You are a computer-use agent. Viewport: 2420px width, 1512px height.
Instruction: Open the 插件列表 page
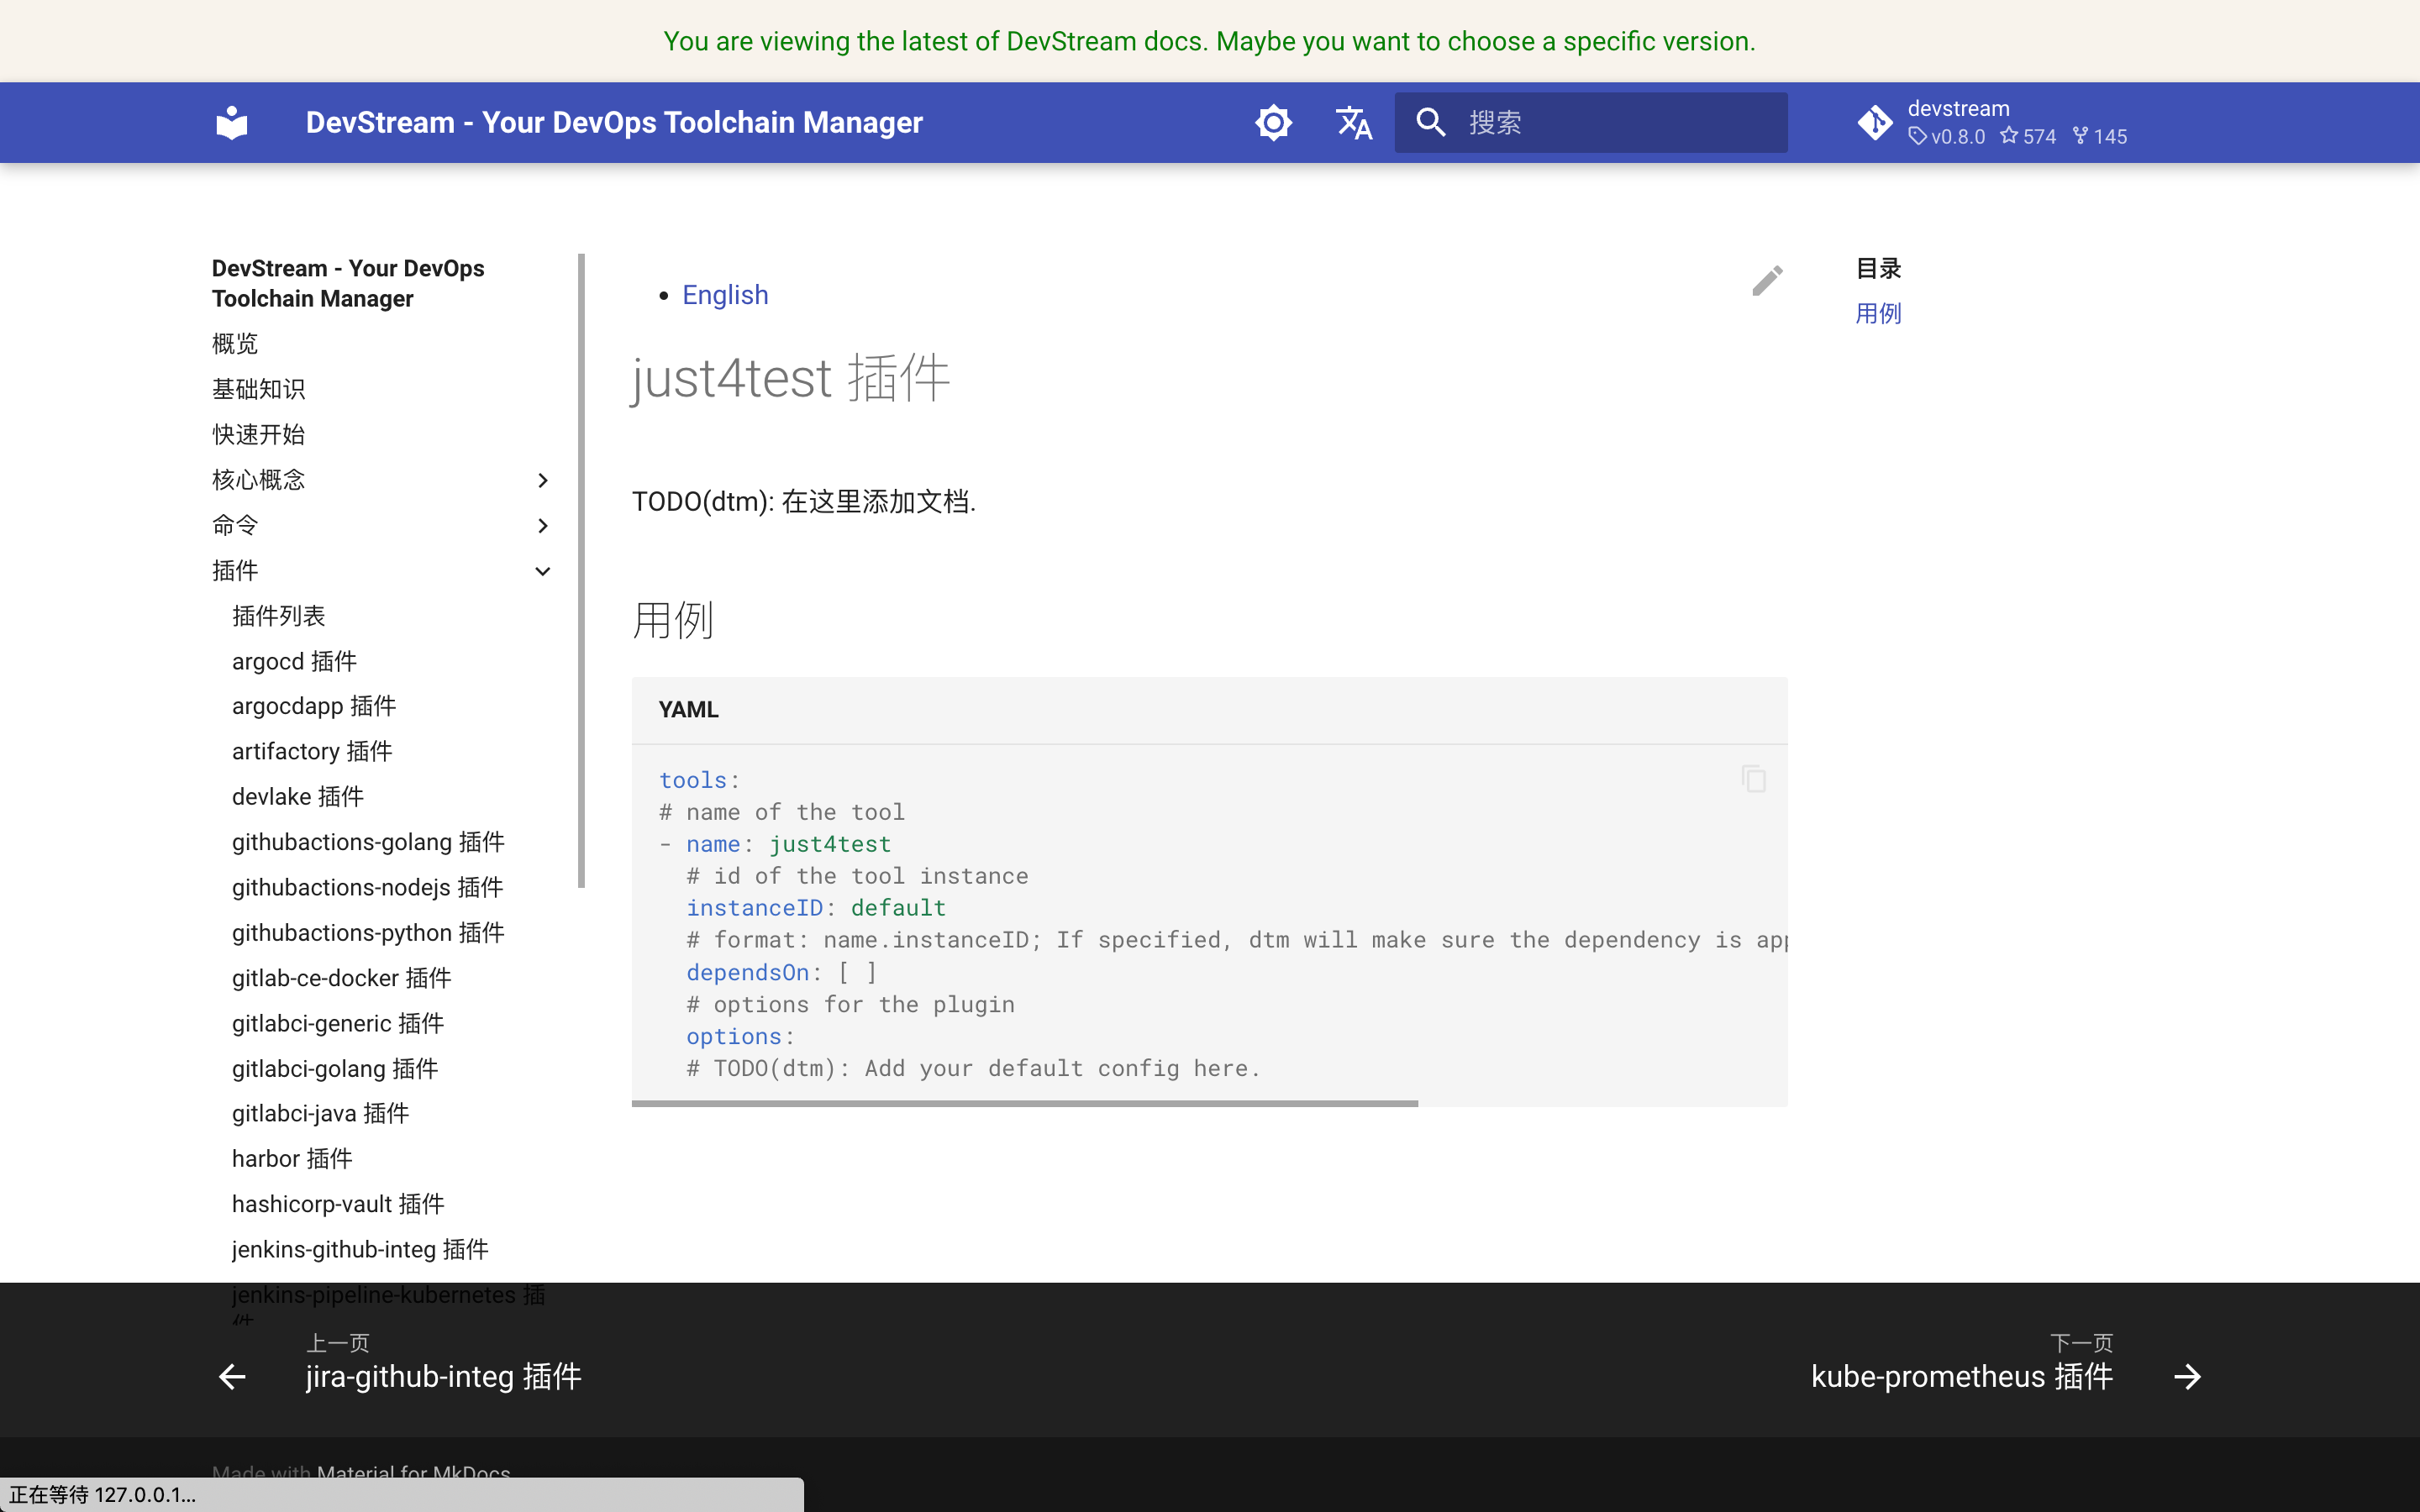point(278,616)
